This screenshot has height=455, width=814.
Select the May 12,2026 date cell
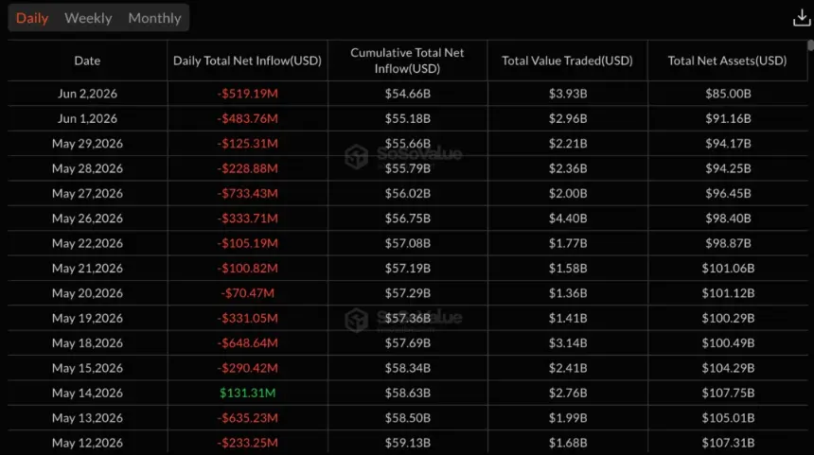[x=87, y=443]
